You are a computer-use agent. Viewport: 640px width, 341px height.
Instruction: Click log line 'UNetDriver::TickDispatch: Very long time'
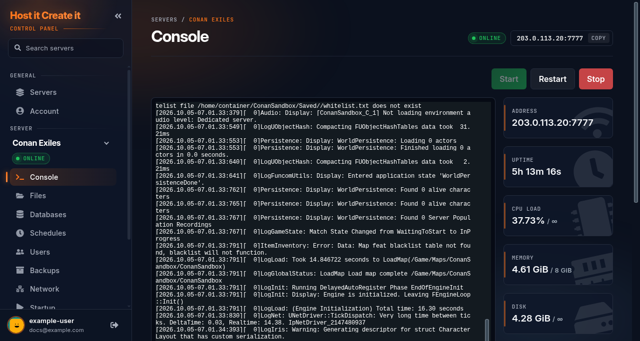pyautogui.click(x=313, y=319)
